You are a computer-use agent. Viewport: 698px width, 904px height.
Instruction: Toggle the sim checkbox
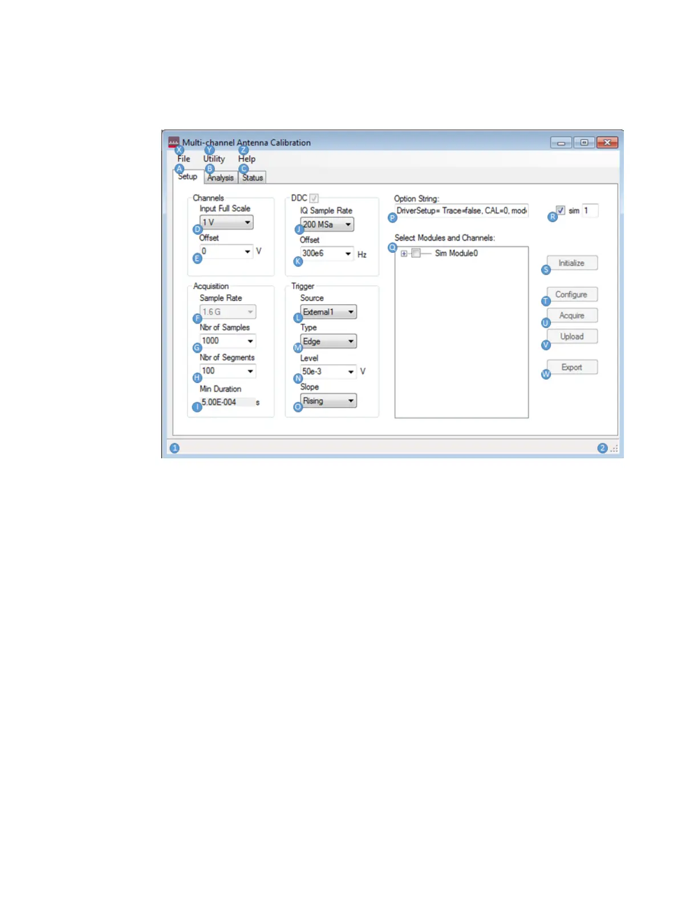pyautogui.click(x=561, y=210)
